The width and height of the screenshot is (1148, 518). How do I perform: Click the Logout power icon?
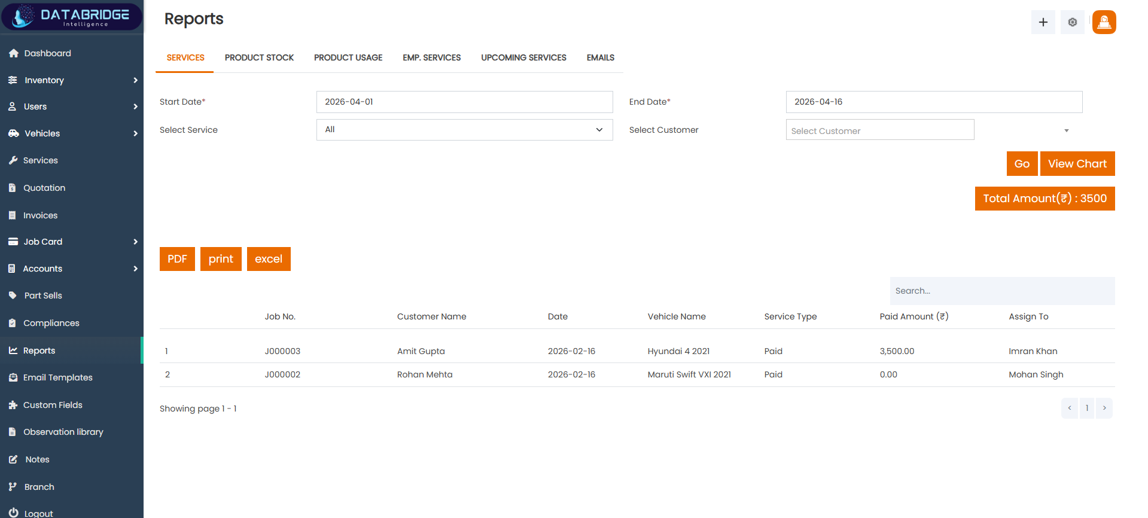[13, 513]
